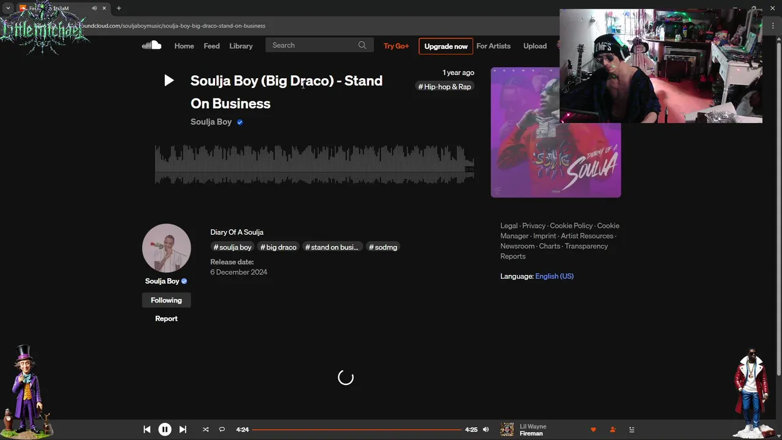Click the SoundCloud logo

(x=152, y=45)
